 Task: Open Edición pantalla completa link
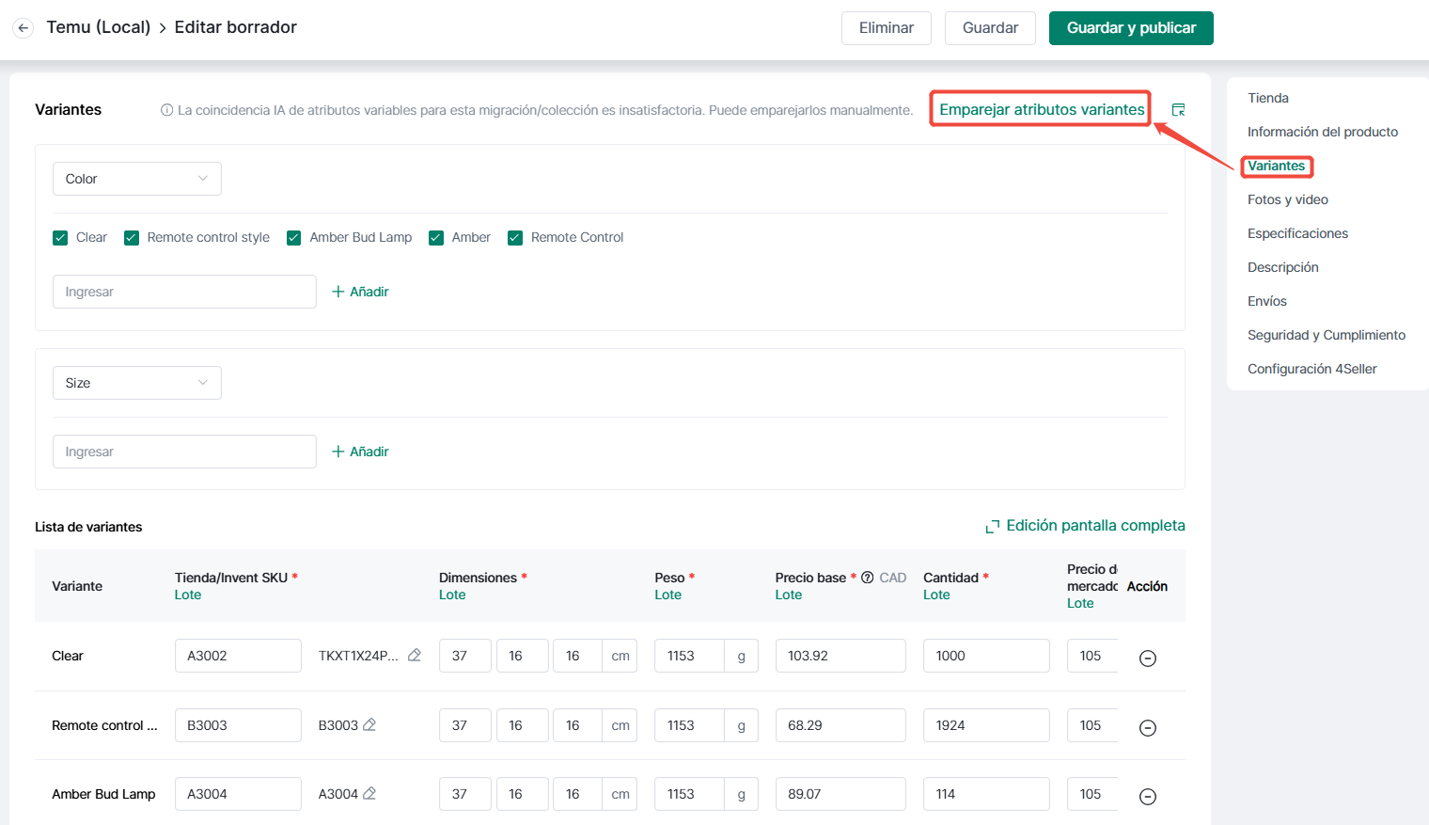(1095, 526)
